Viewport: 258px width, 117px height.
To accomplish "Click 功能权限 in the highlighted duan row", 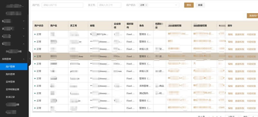I will click(252, 56).
